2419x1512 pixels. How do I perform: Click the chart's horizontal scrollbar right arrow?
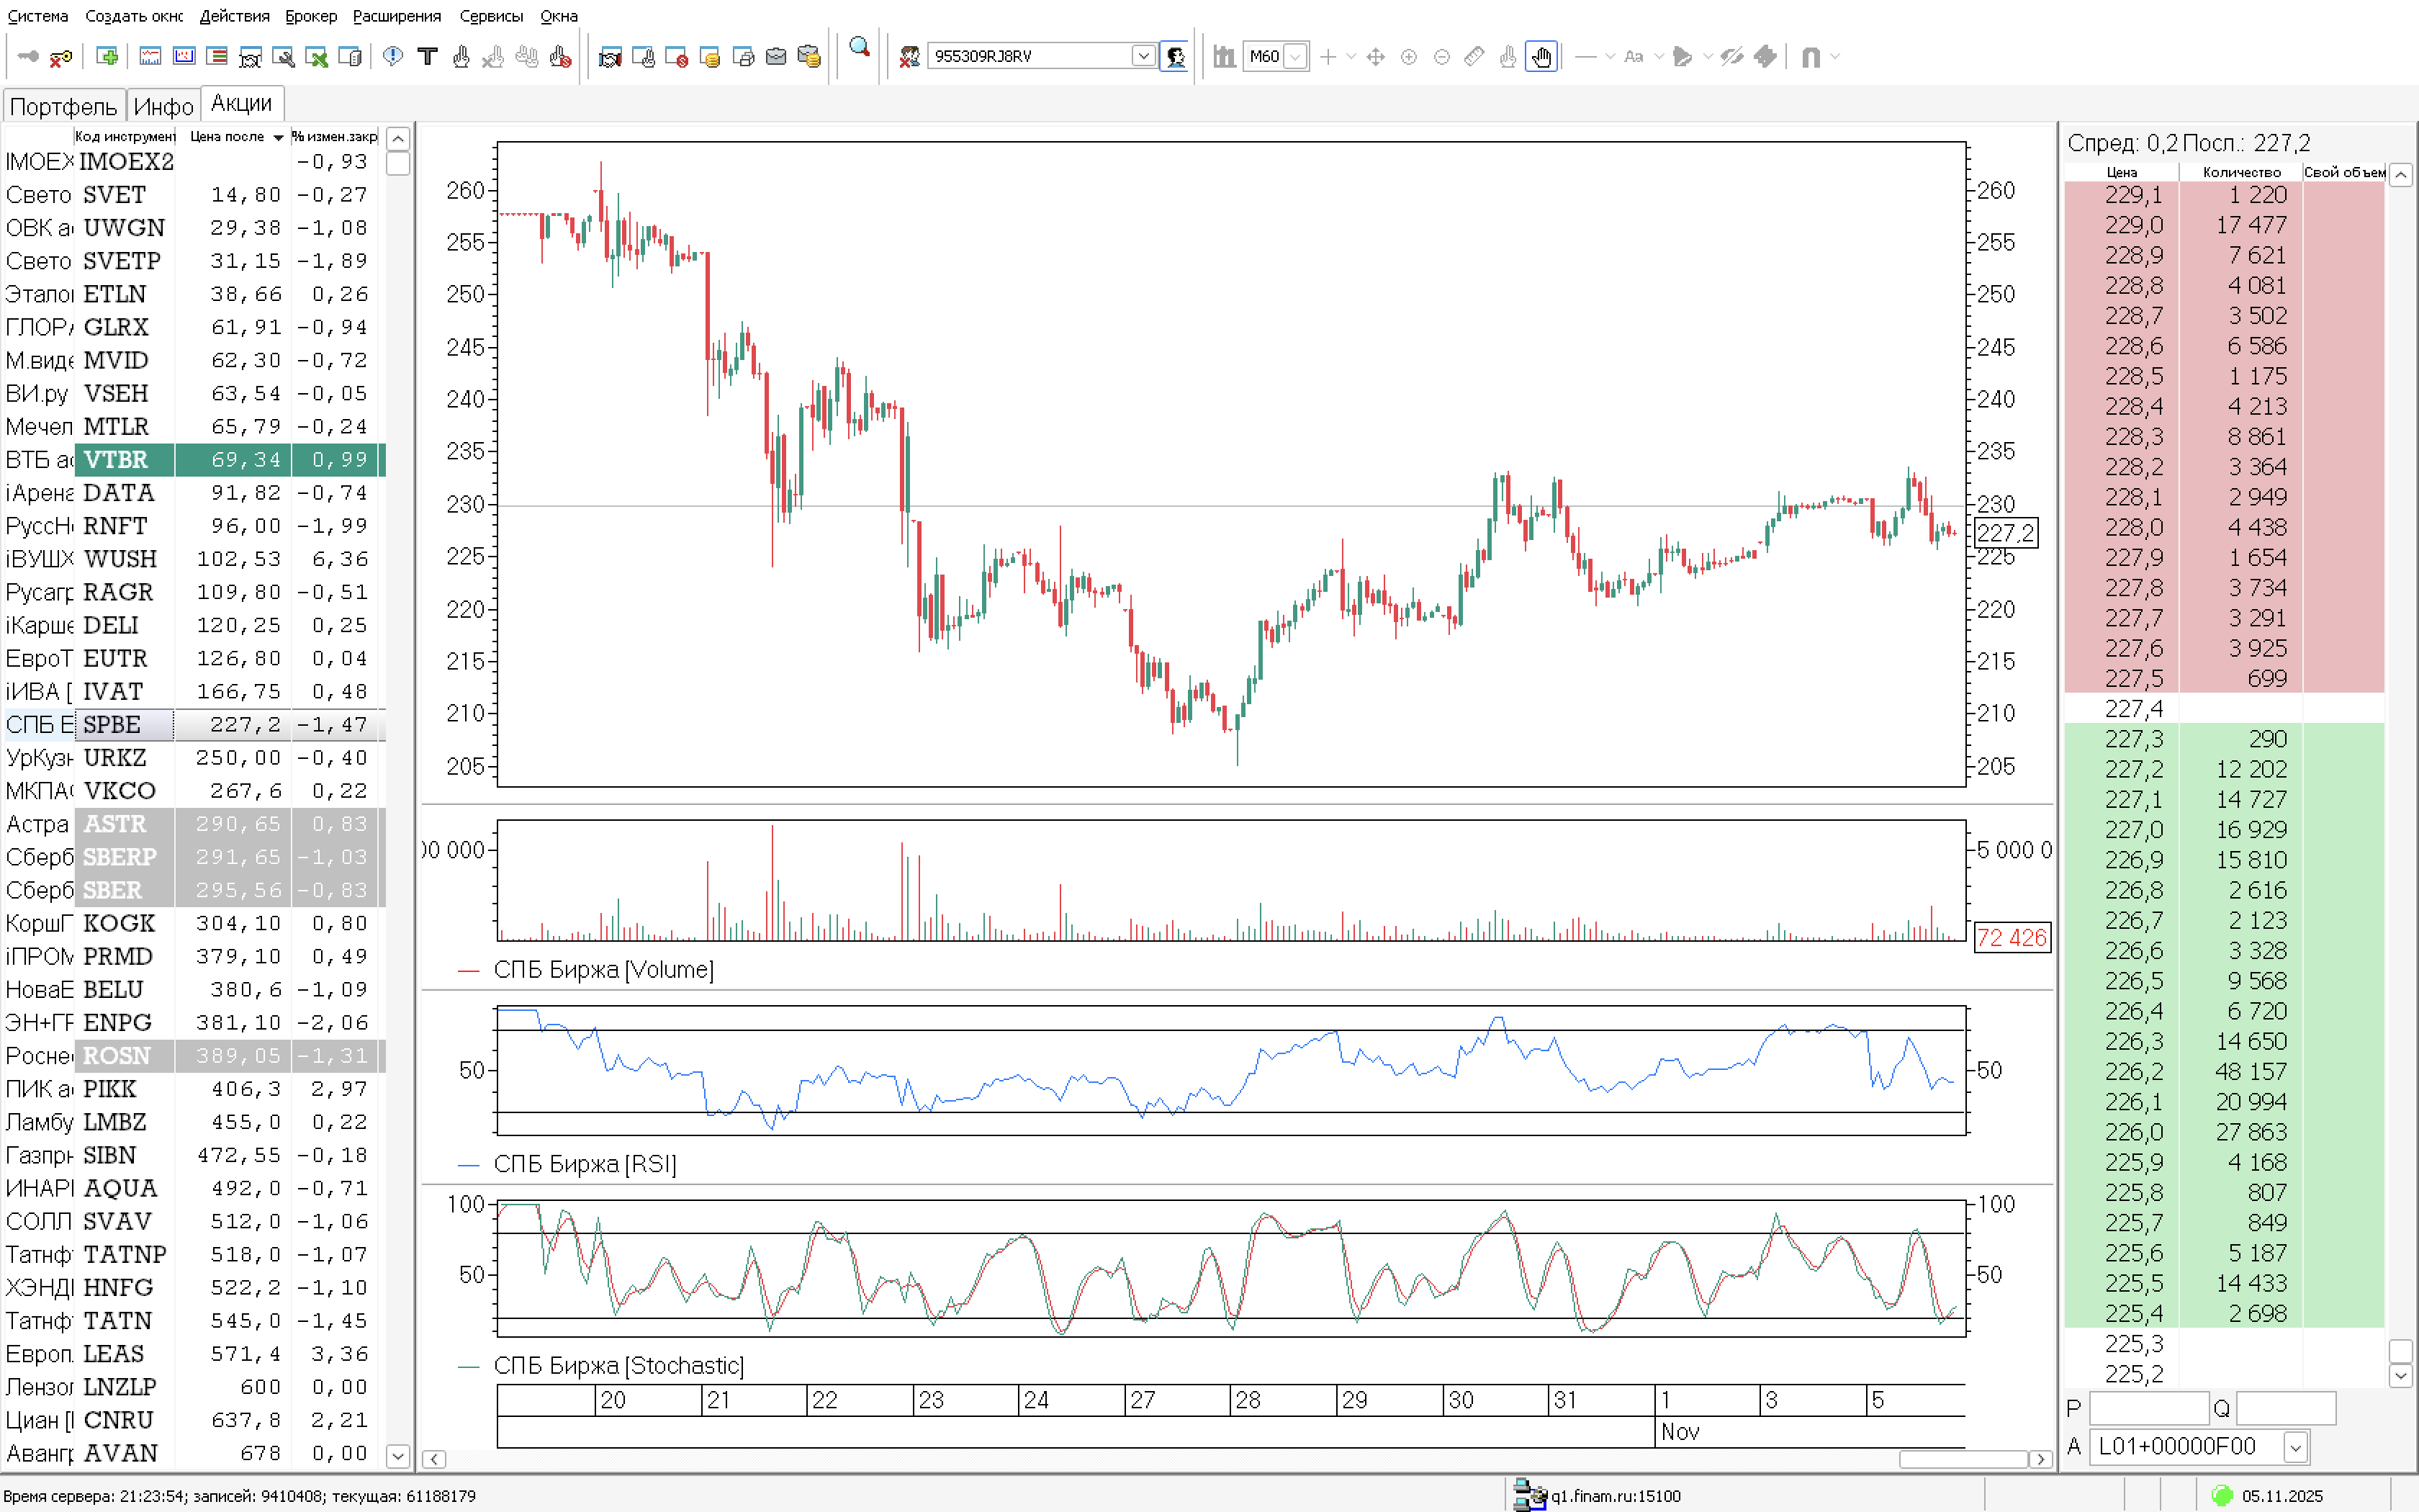tap(2040, 1459)
